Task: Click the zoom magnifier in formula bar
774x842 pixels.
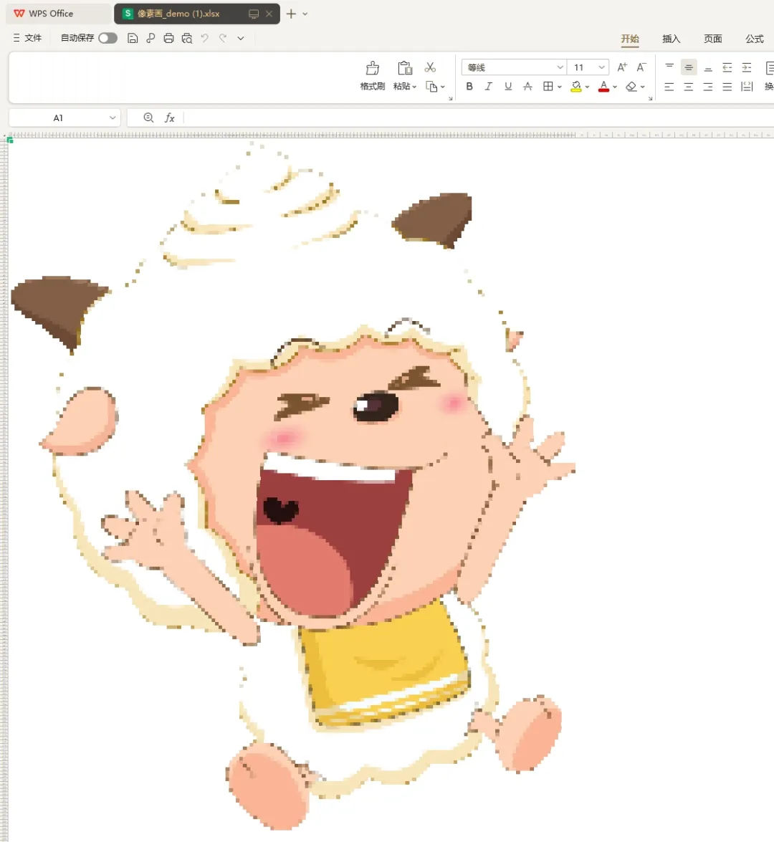Action: tap(149, 118)
